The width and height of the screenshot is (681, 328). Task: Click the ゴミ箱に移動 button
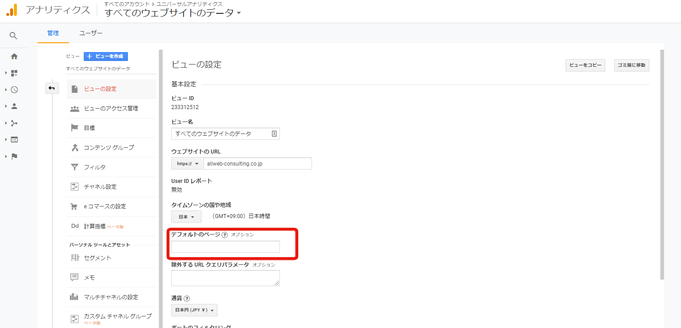point(632,65)
